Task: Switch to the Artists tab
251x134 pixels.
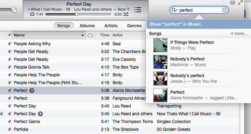Action: point(111,26)
